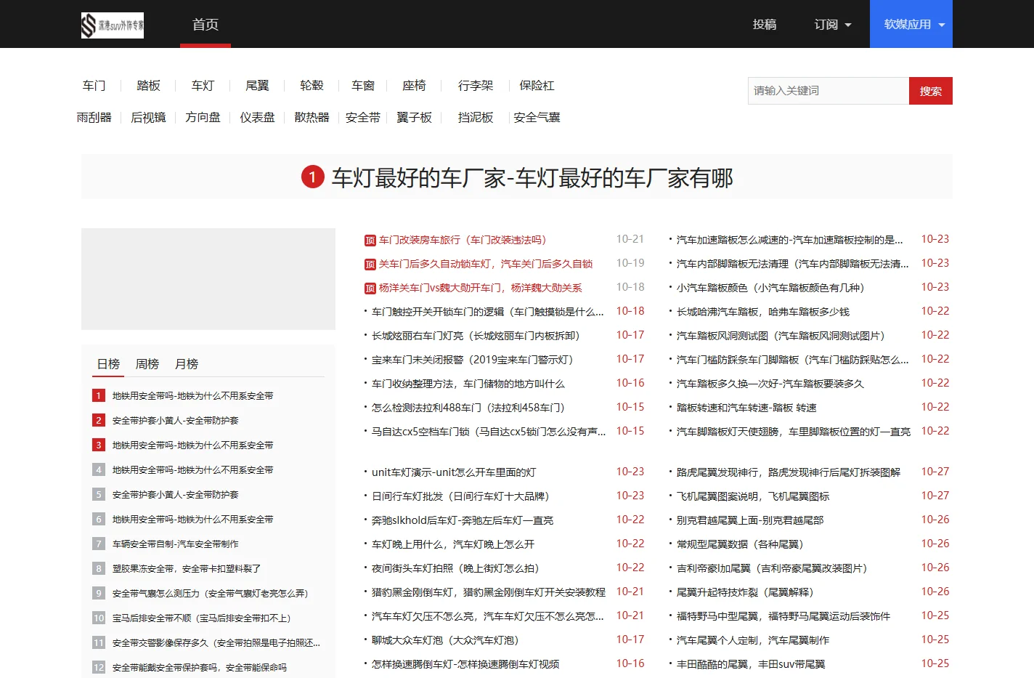The image size is (1034, 678).
Task: Click the red circled number 1 by headline
Action: click(313, 177)
